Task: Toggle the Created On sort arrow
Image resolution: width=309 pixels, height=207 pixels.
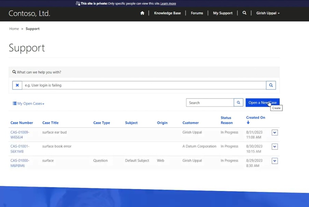Action: 248,122
